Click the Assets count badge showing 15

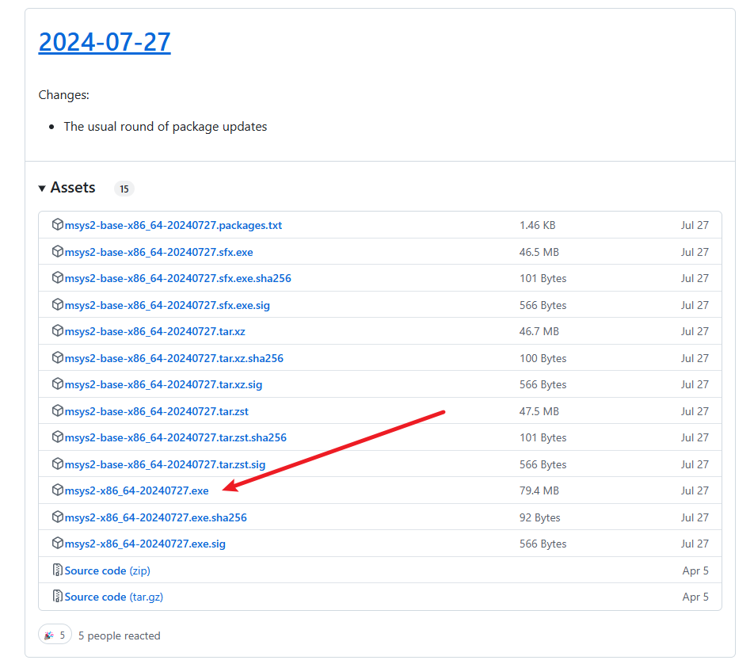tap(124, 189)
